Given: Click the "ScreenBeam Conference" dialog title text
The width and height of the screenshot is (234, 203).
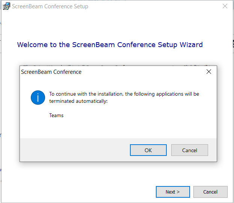Looking at the screenshot, I should pyautogui.click(x=51, y=72).
